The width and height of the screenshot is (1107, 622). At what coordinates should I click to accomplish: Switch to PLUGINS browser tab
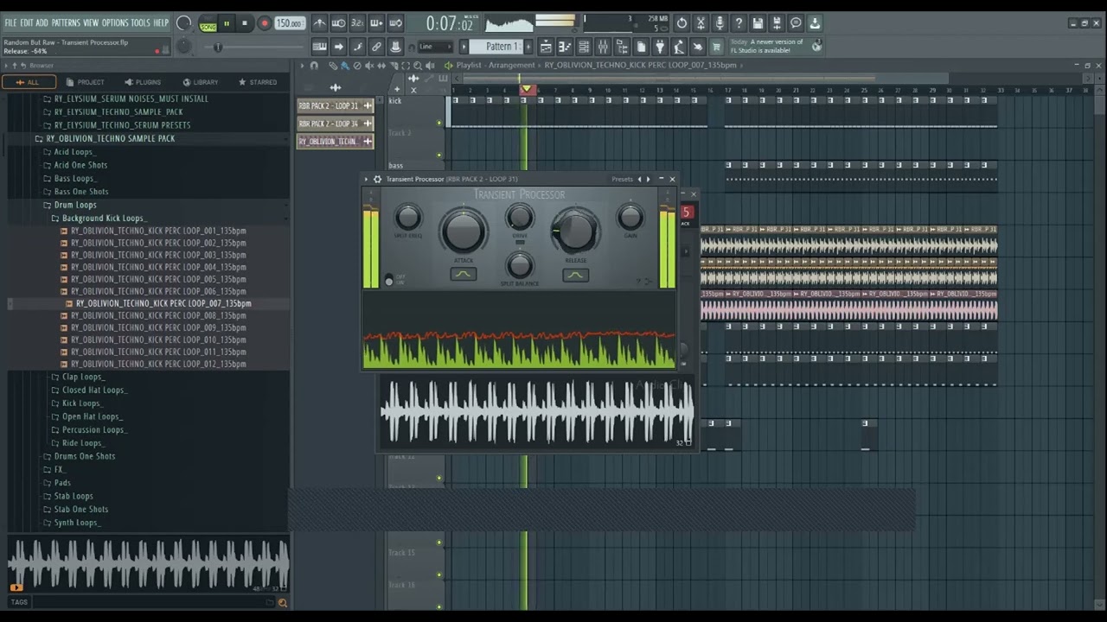pyautogui.click(x=142, y=82)
